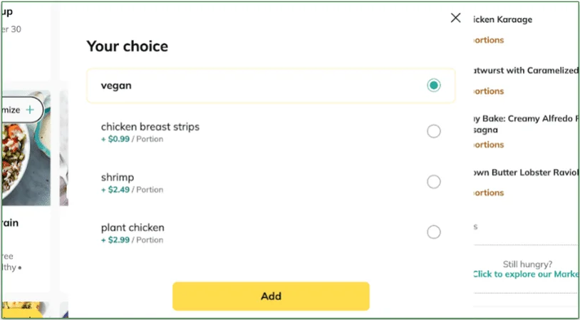This screenshot has height=320, width=580.
Task: Open portions under the Bratwurst item
Action: (x=489, y=91)
